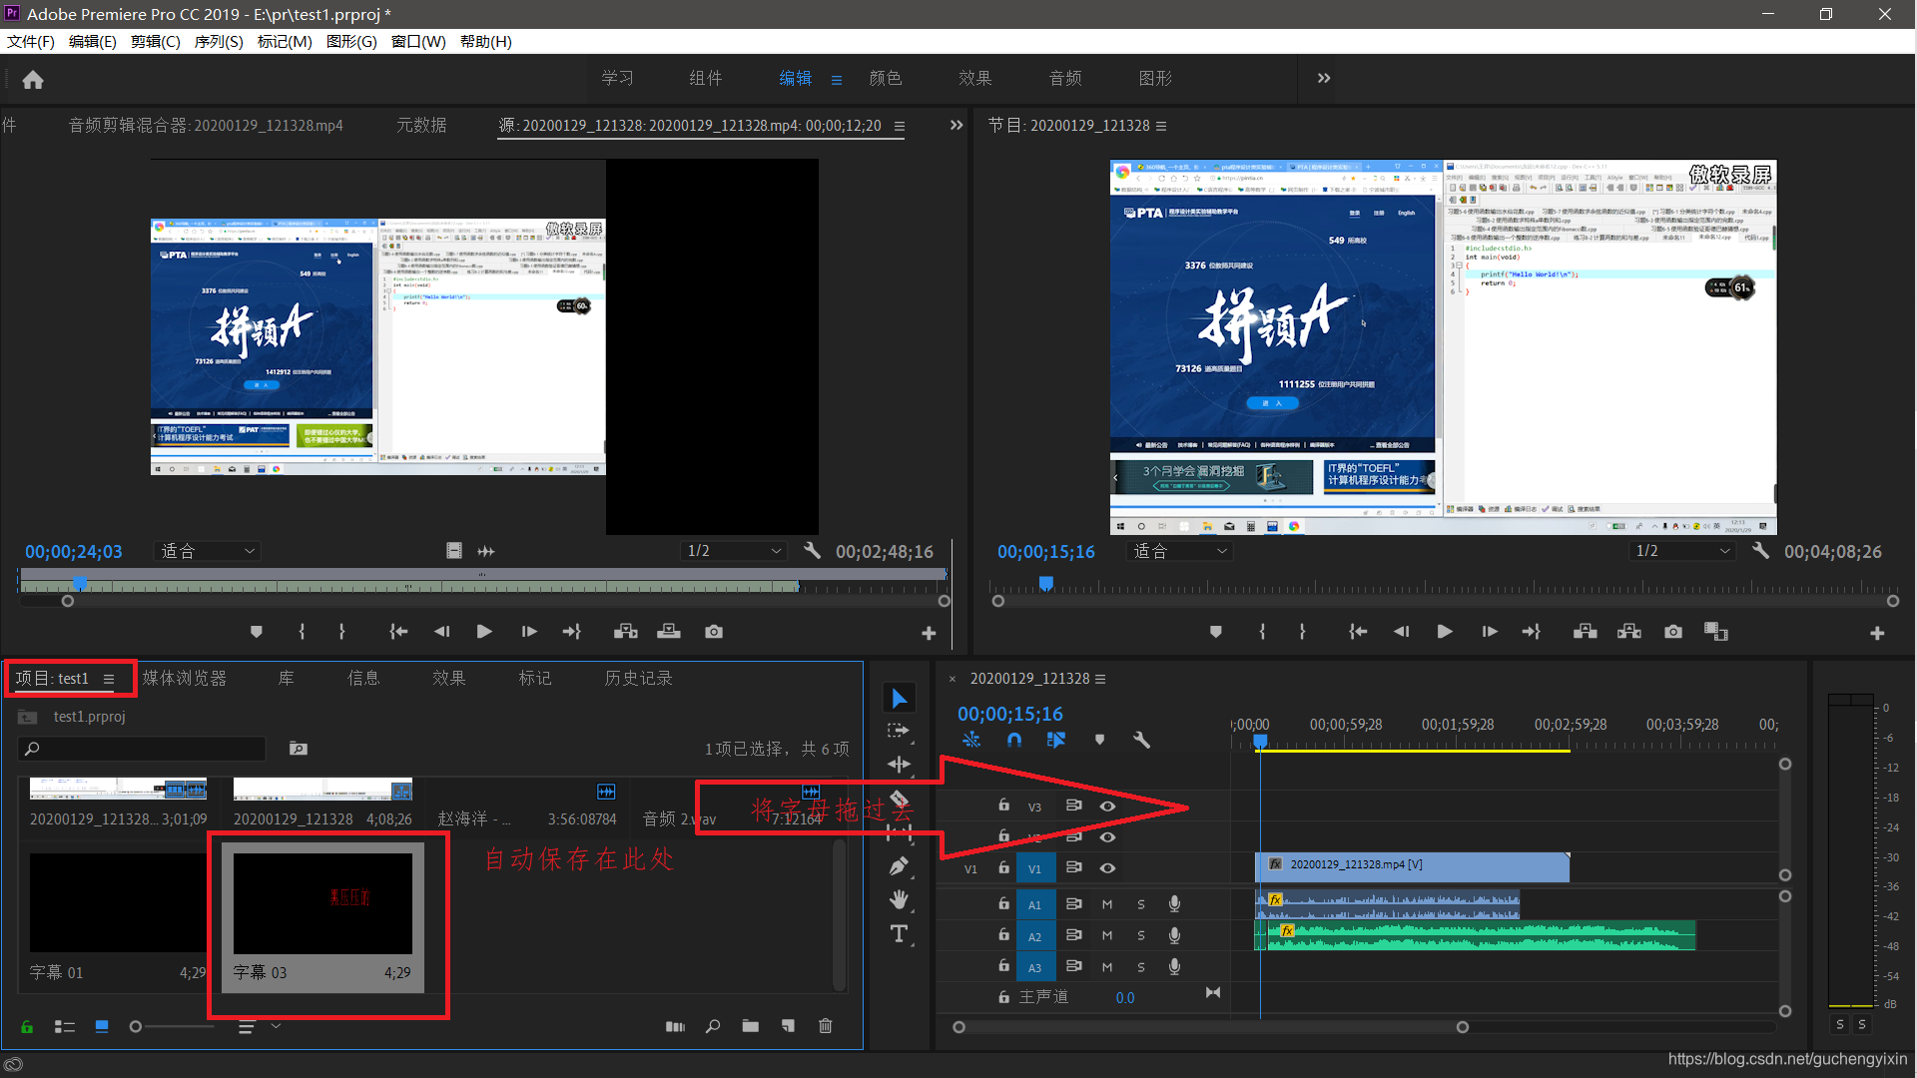Toggle linked selection in timeline
The height and width of the screenshot is (1078, 1917).
point(1056,740)
